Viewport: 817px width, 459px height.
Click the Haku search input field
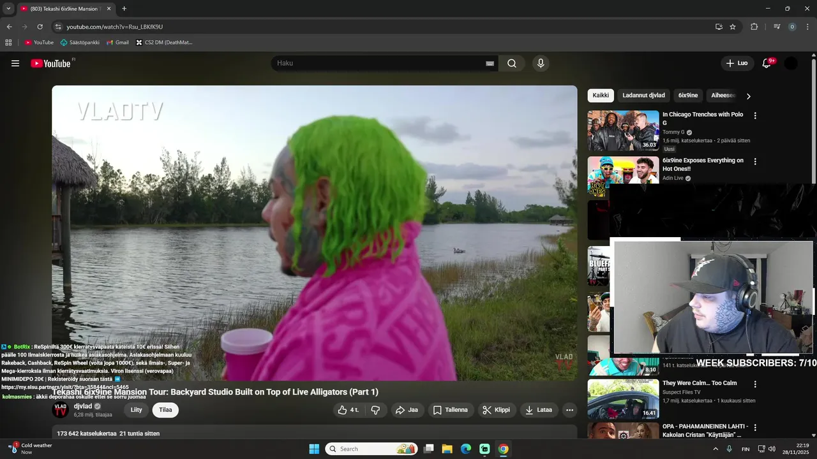click(x=380, y=63)
